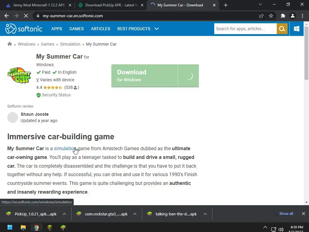Click Chrome icon in taskbar
Viewport: 309px width, 232px height.
click(x=37, y=227)
